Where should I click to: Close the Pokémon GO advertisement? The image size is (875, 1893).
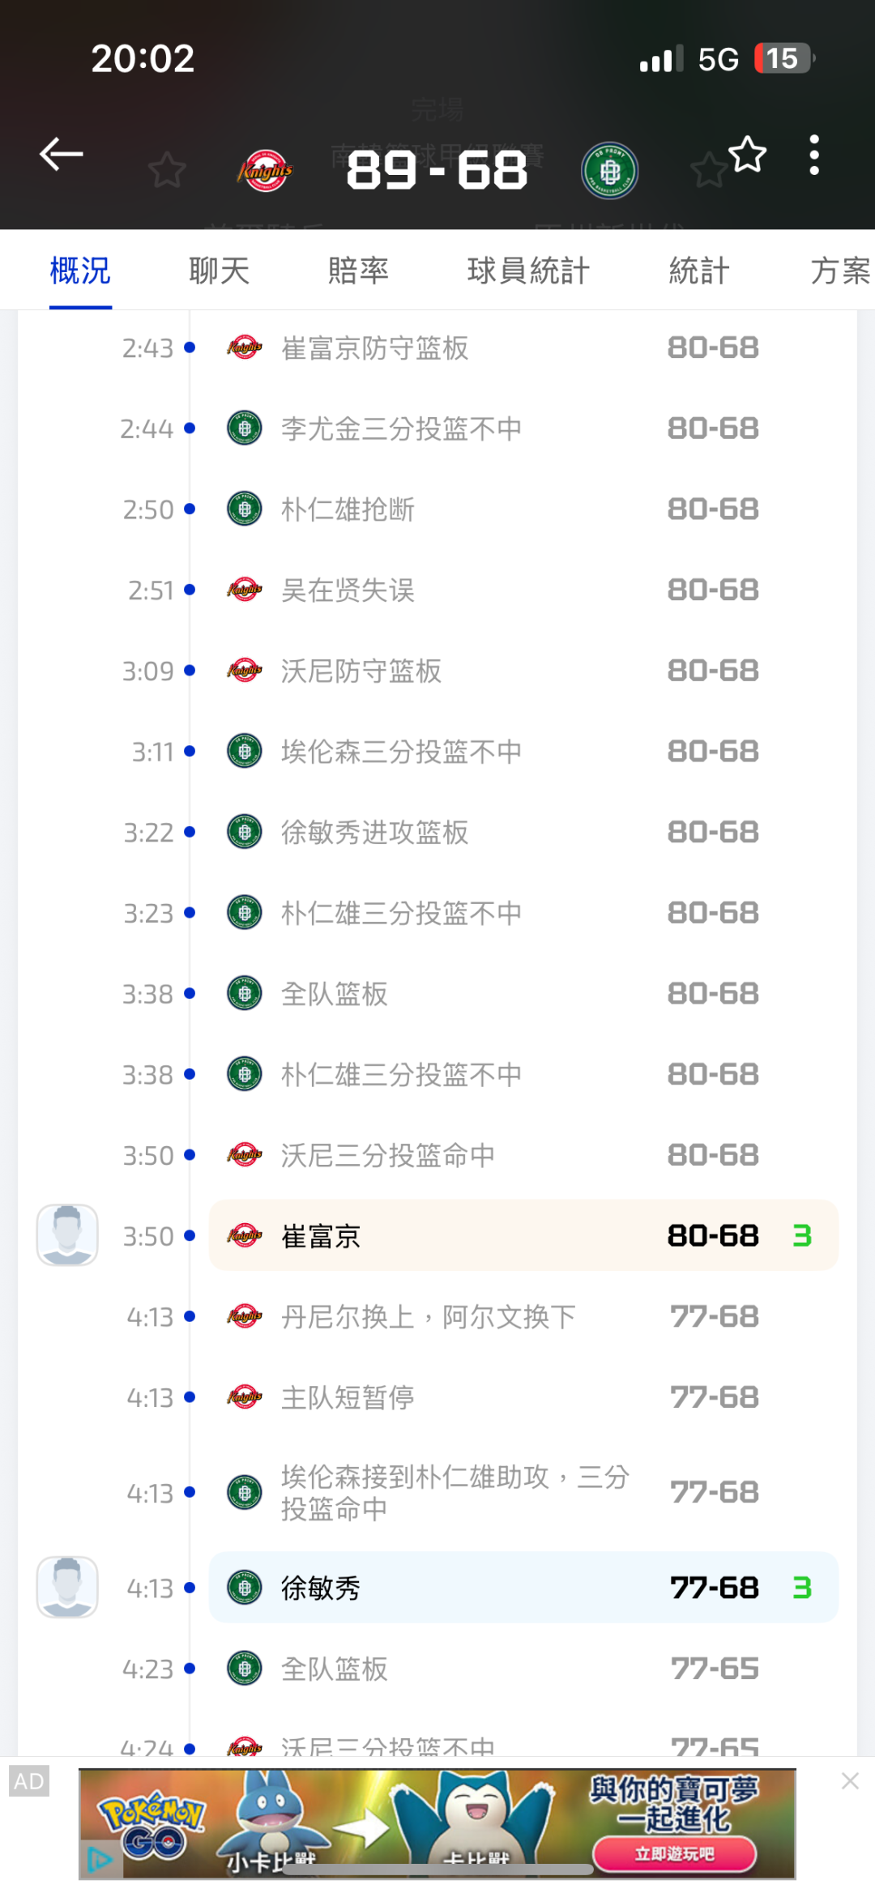850,1780
